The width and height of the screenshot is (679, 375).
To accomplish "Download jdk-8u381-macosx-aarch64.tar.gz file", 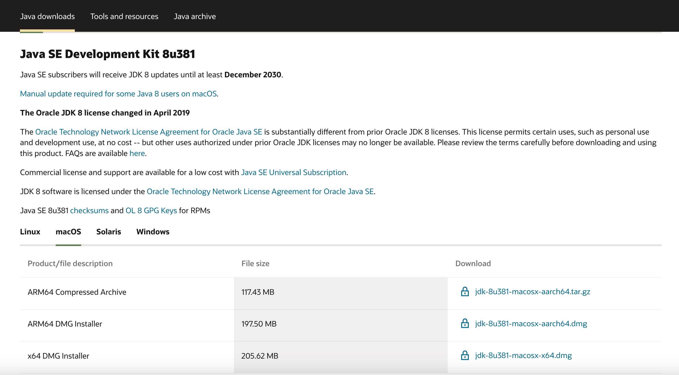I will tap(532, 292).
